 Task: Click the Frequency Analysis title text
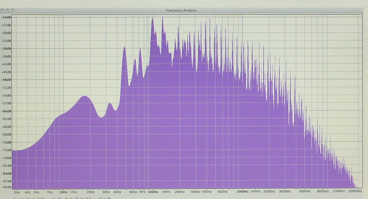click(181, 10)
